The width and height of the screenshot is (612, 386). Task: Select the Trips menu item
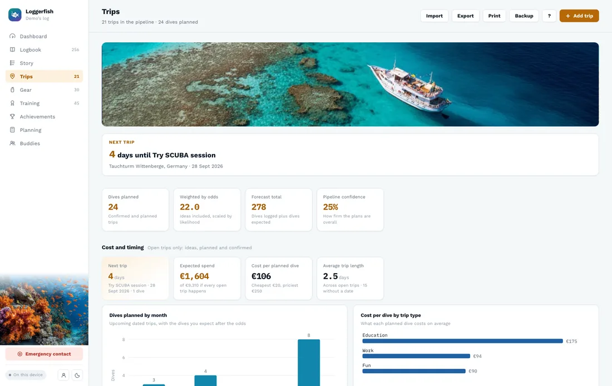tap(44, 77)
